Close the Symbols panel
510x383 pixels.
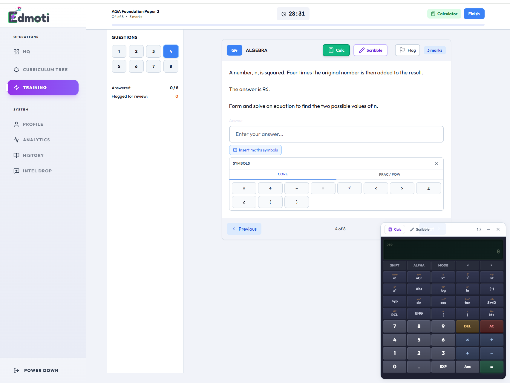pyautogui.click(x=436, y=163)
